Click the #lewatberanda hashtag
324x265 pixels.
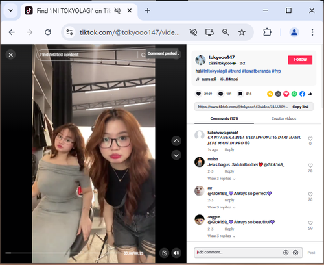pos(256,71)
